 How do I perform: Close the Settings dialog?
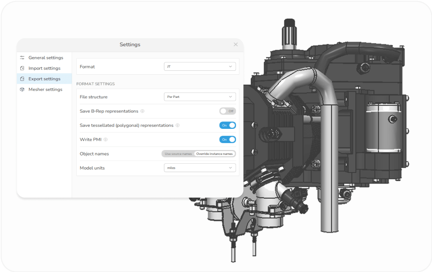(x=235, y=44)
